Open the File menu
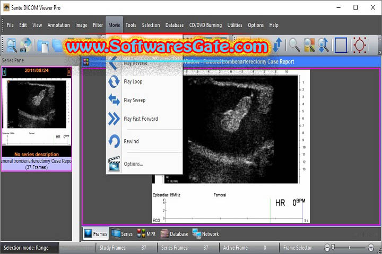The height and width of the screenshot is (254, 382). [x=10, y=25]
